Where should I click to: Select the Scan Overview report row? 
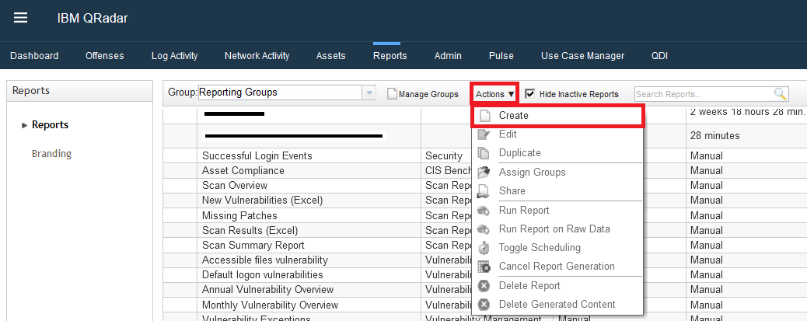[235, 186]
